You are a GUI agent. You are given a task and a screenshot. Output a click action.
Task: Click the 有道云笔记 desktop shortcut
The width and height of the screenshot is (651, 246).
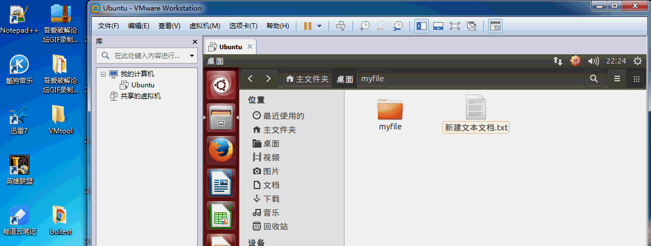tap(19, 221)
